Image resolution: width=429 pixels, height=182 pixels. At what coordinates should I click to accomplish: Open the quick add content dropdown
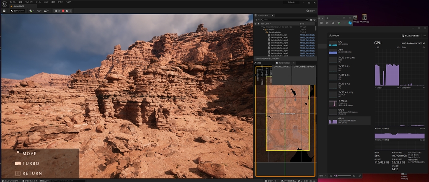(x=32, y=10)
